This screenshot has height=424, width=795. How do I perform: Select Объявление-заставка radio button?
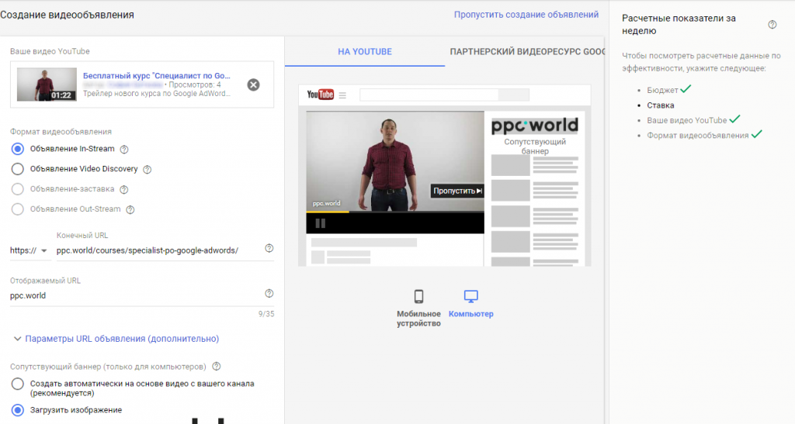click(18, 189)
